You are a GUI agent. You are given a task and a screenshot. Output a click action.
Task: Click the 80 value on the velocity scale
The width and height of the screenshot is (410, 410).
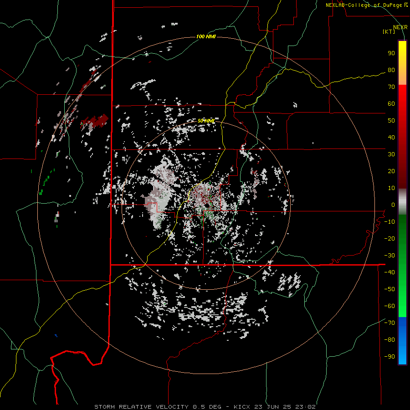point(391,70)
